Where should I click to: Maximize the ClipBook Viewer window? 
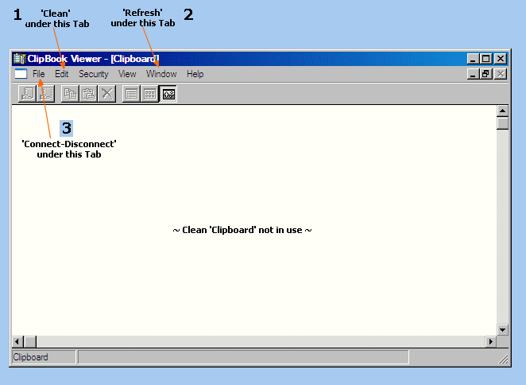click(485, 59)
